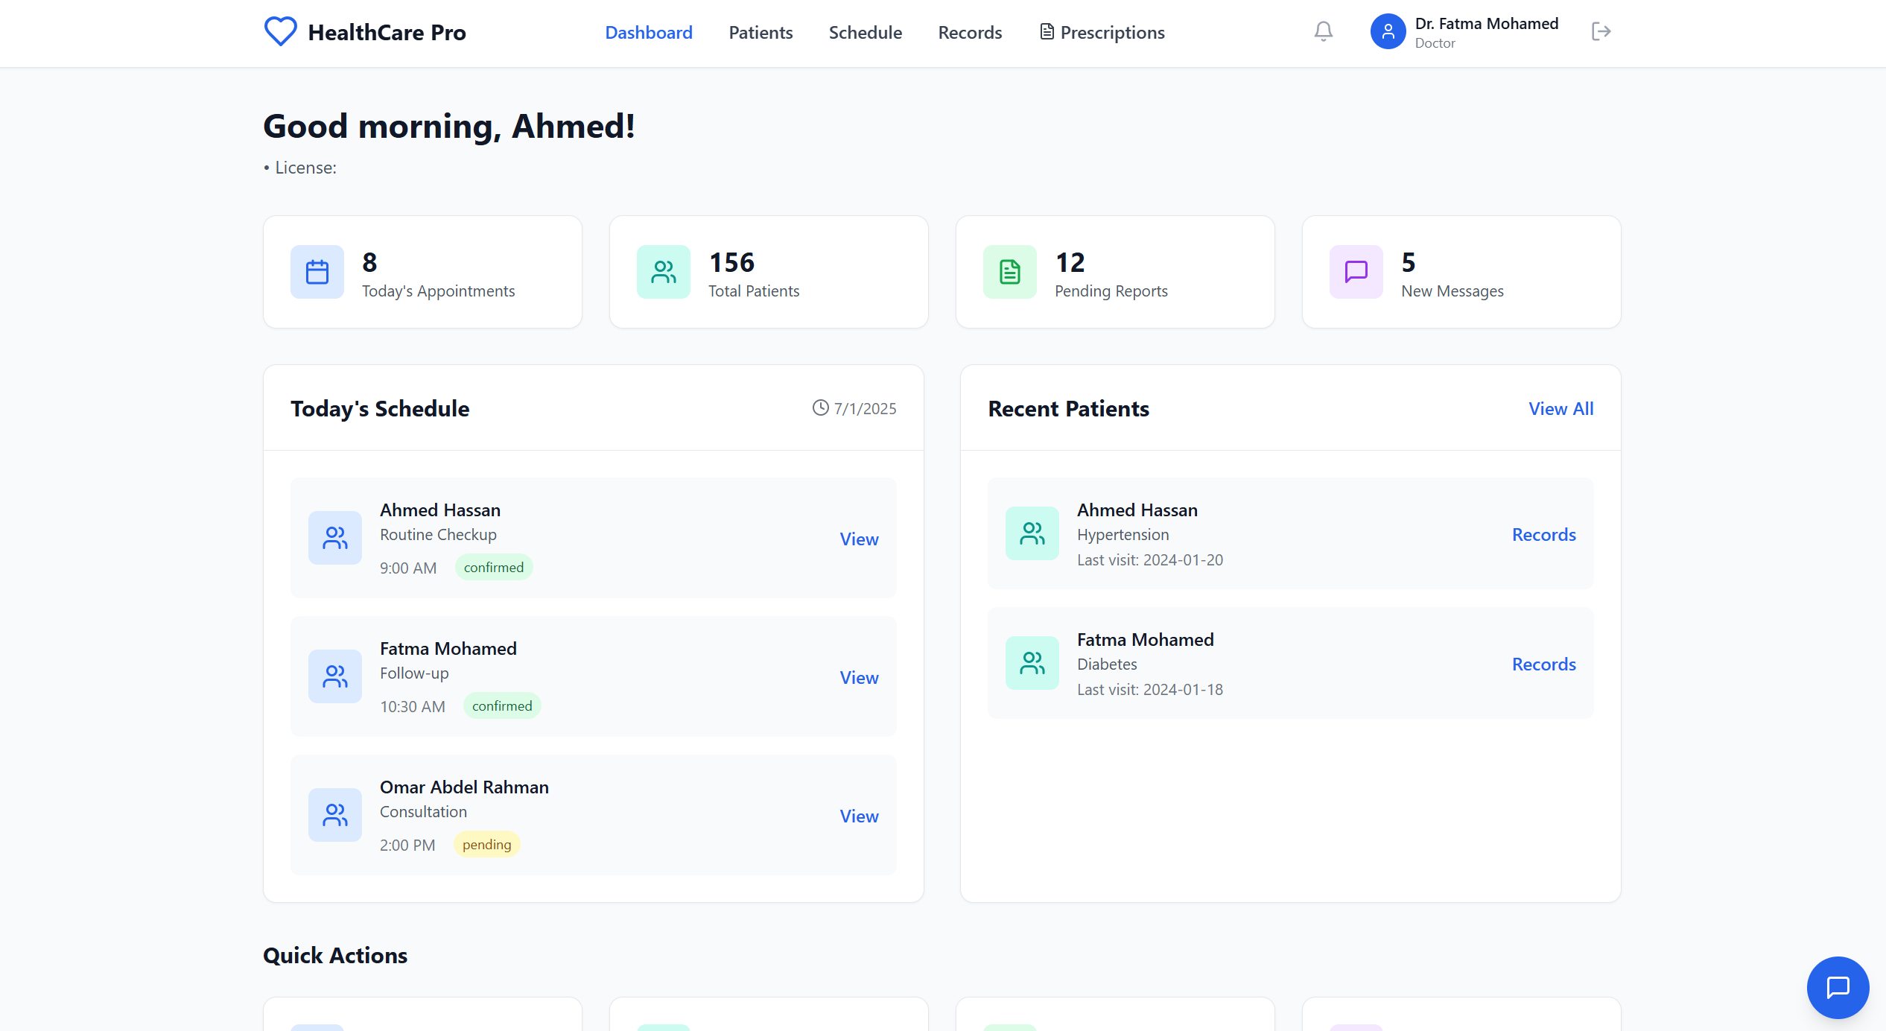The height and width of the screenshot is (1031, 1886).
Task: Click View All recent patients
Action: [1561, 408]
